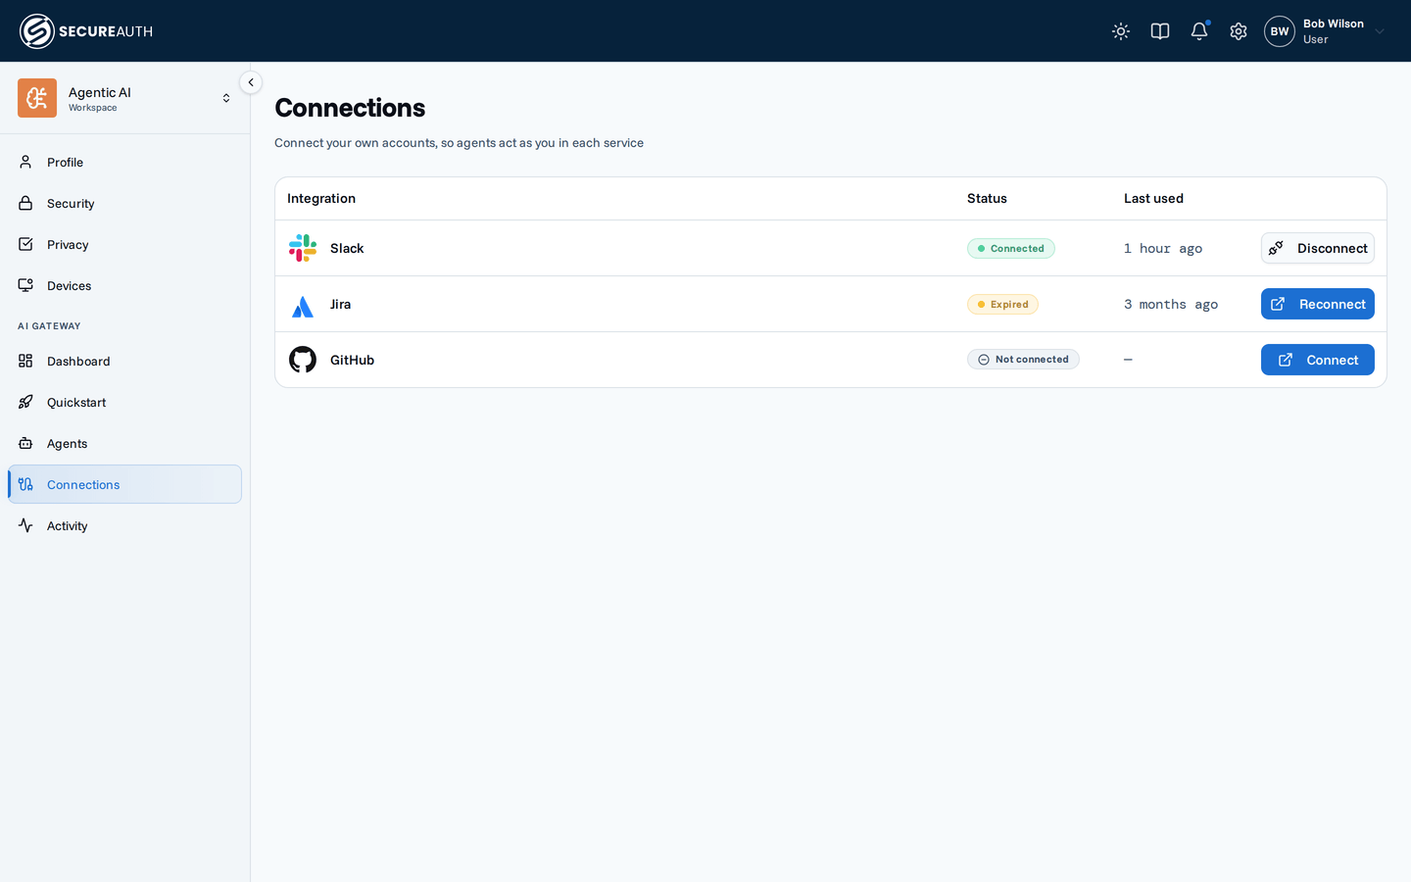This screenshot has height=882, width=1411.
Task: Expand the Bob Wilson user menu chevron
Action: [1380, 31]
